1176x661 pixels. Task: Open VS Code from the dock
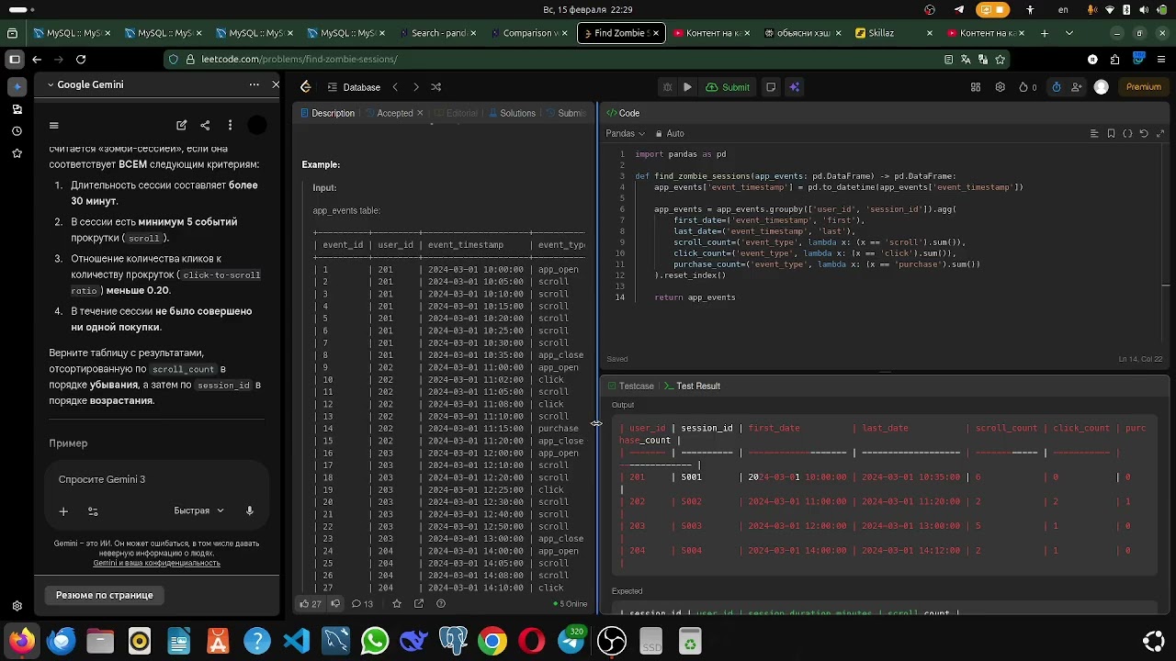(x=296, y=641)
